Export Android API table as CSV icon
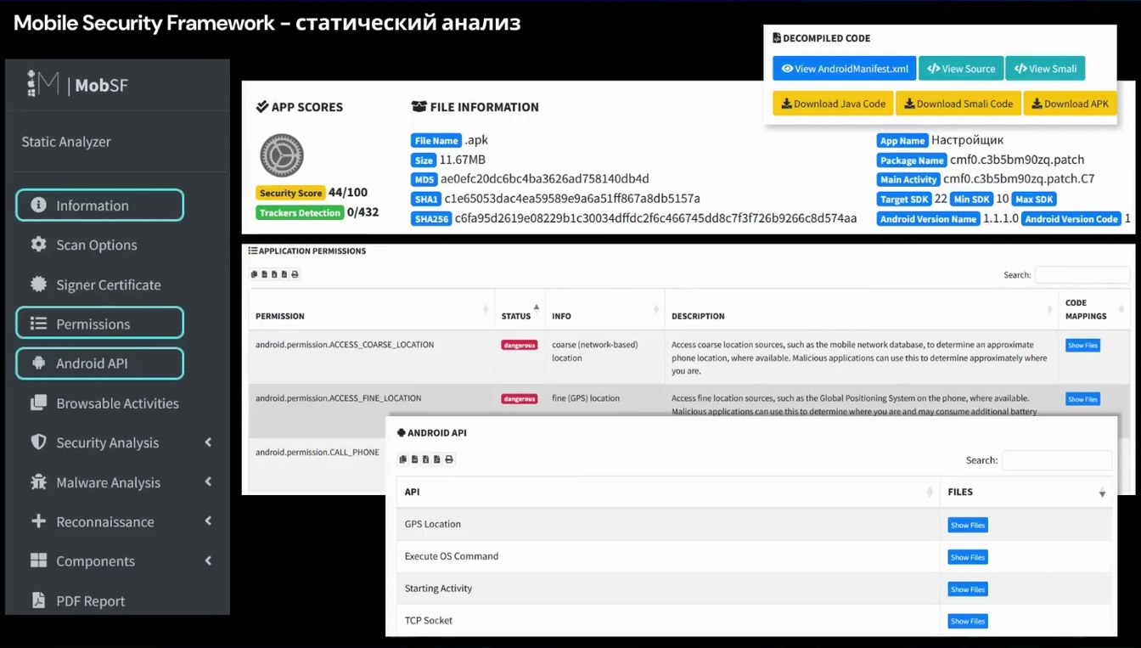 414,459
